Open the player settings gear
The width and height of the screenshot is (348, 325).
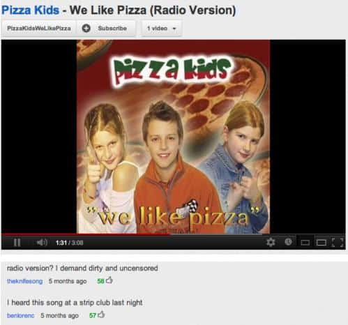pyautogui.click(x=271, y=242)
